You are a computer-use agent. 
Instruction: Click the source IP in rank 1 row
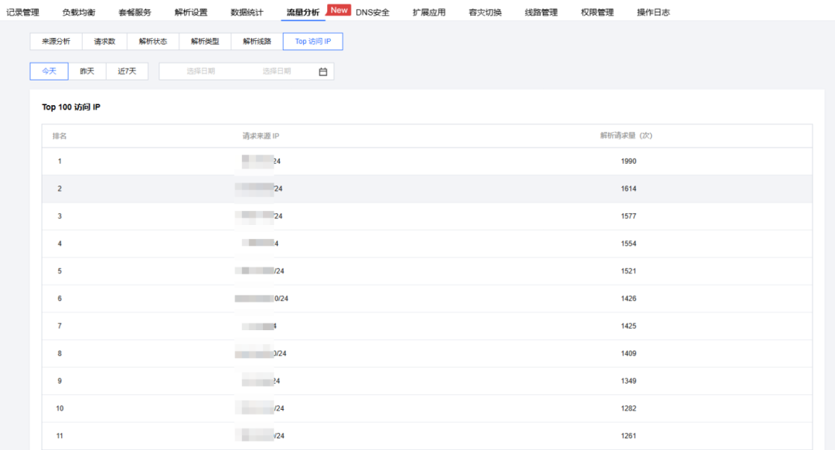coord(261,162)
